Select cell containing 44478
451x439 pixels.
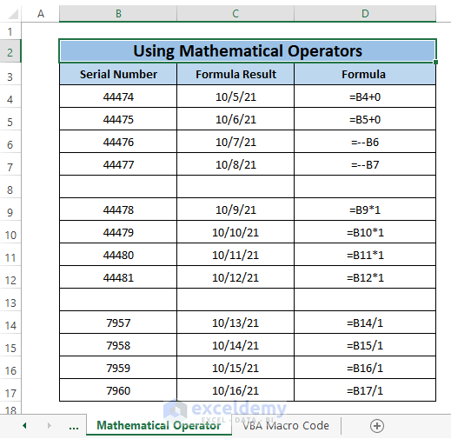tap(118, 210)
